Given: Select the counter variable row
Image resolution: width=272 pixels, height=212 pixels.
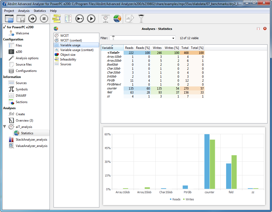Looking at the screenshot, I should (153, 88).
